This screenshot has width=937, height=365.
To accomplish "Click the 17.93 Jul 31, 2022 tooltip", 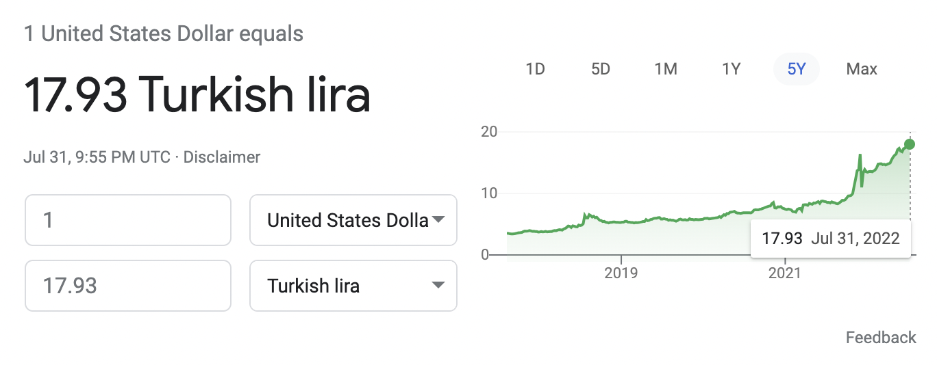I will [830, 239].
